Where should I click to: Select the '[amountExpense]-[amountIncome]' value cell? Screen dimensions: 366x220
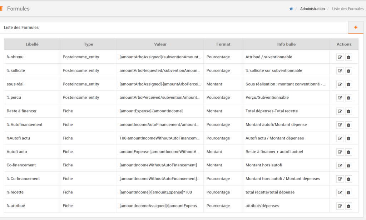click(x=151, y=111)
